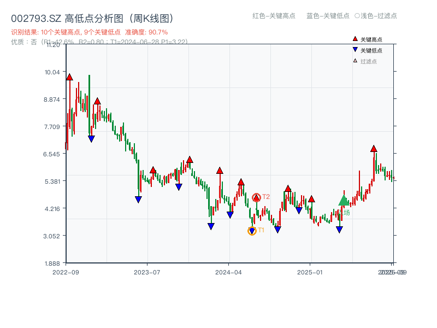
Task: Click the blue low-point triangle below the 入场 marker
Action: pos(339,230)
